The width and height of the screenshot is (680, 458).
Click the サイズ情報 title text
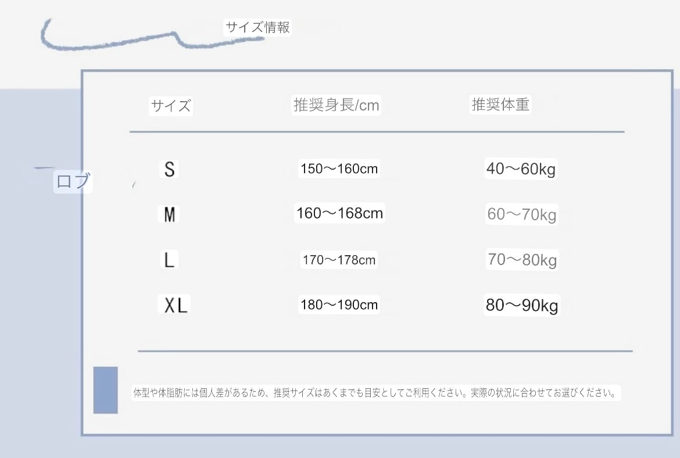257,27
